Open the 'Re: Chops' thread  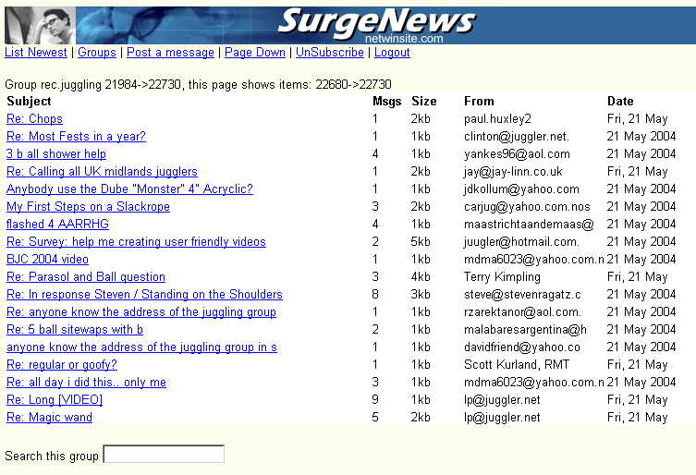[34, 119]
